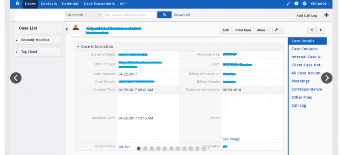Click the carousel previous slide arrow
The width and height of the screenshot is (341, 155).
pos(16,78)
